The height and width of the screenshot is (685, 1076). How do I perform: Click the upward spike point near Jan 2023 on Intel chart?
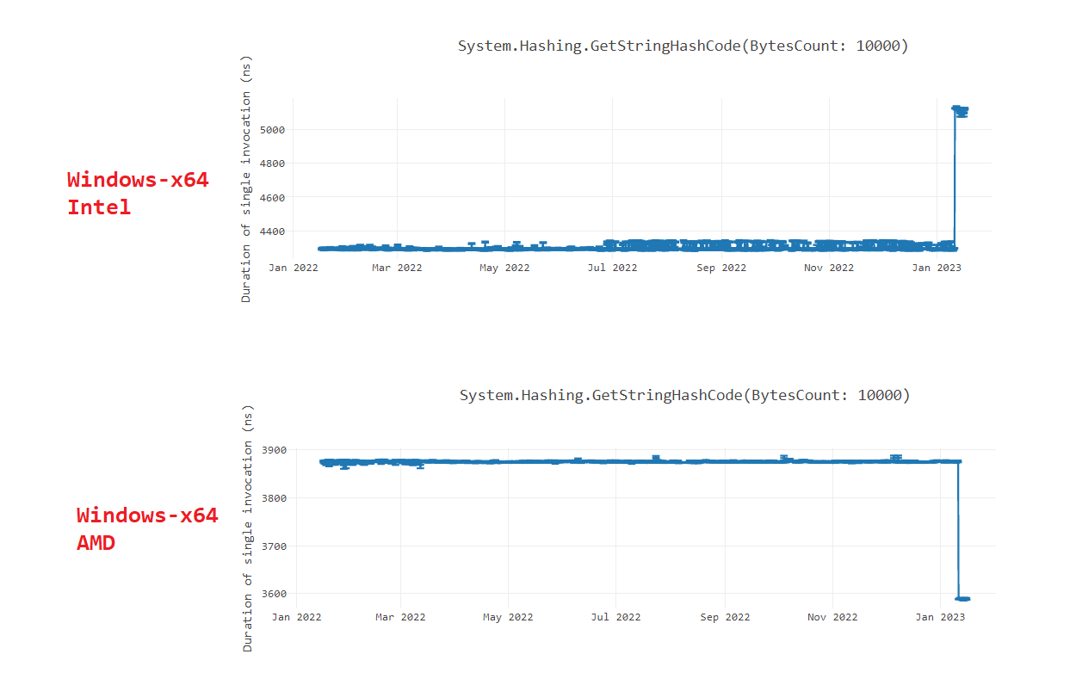[960, 110]
